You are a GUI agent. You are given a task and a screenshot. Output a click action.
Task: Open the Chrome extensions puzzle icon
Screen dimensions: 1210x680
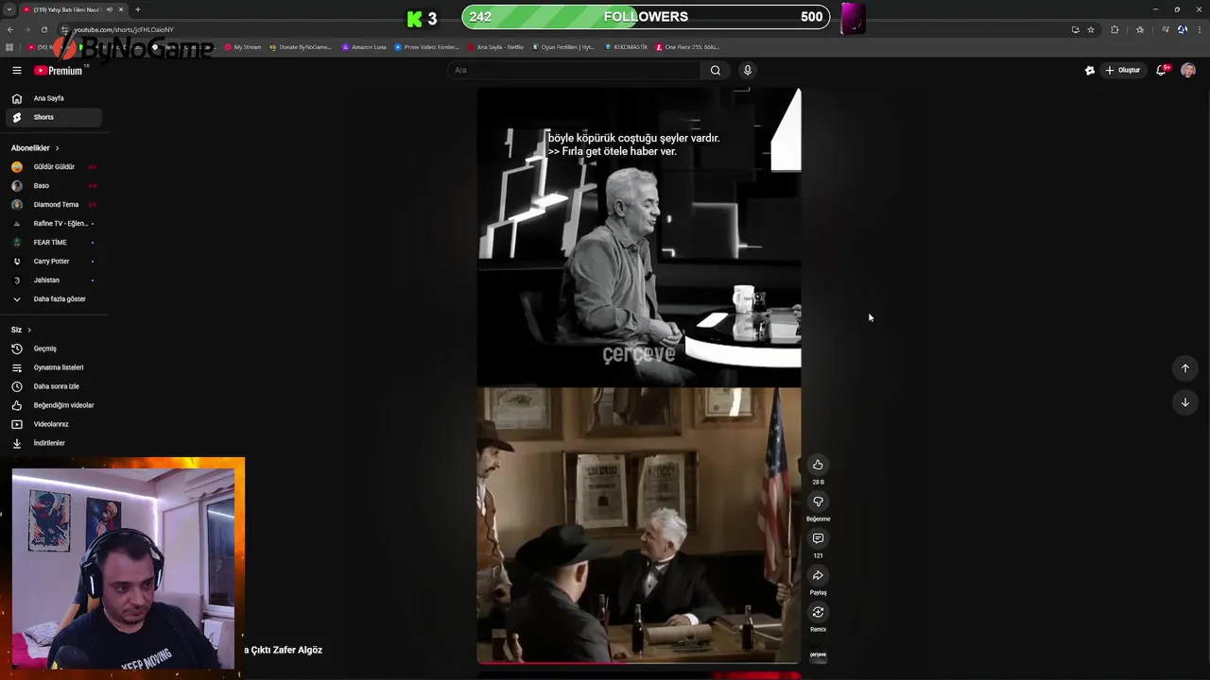1115,29
